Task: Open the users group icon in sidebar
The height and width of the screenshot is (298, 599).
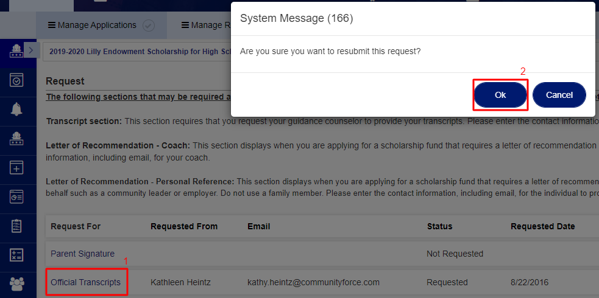Action: 17,283
